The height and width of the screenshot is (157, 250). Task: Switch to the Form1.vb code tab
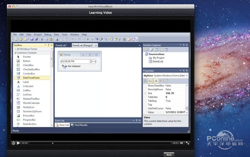click(61, 45)
